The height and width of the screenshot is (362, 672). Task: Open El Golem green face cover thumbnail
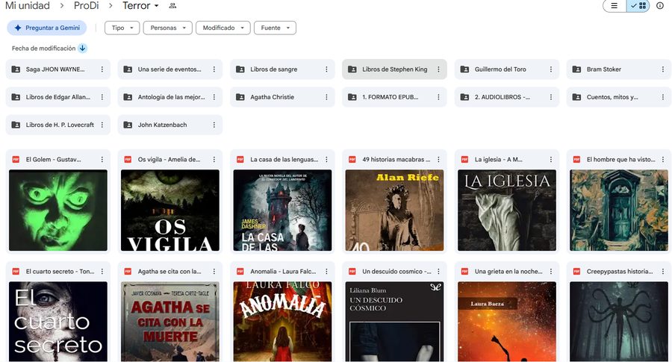coord(58,210)
